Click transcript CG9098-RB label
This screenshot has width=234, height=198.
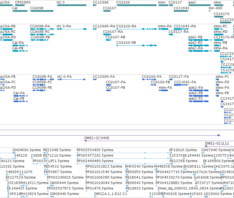tap(40, 37)
